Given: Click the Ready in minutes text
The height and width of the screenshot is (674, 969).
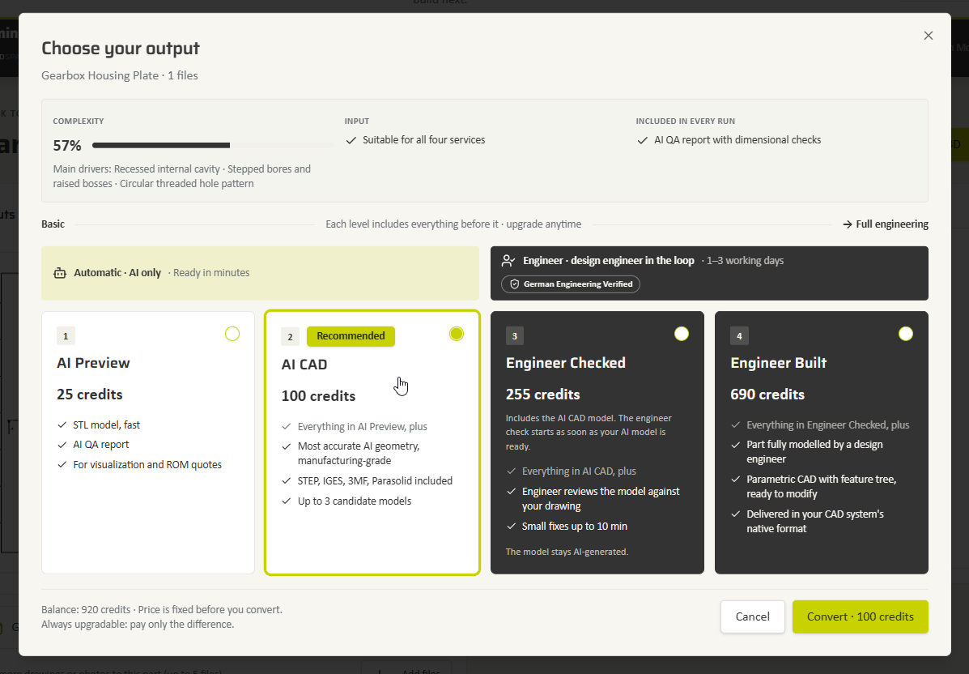Looking at the screenshot, I should [x=211, y=273].
